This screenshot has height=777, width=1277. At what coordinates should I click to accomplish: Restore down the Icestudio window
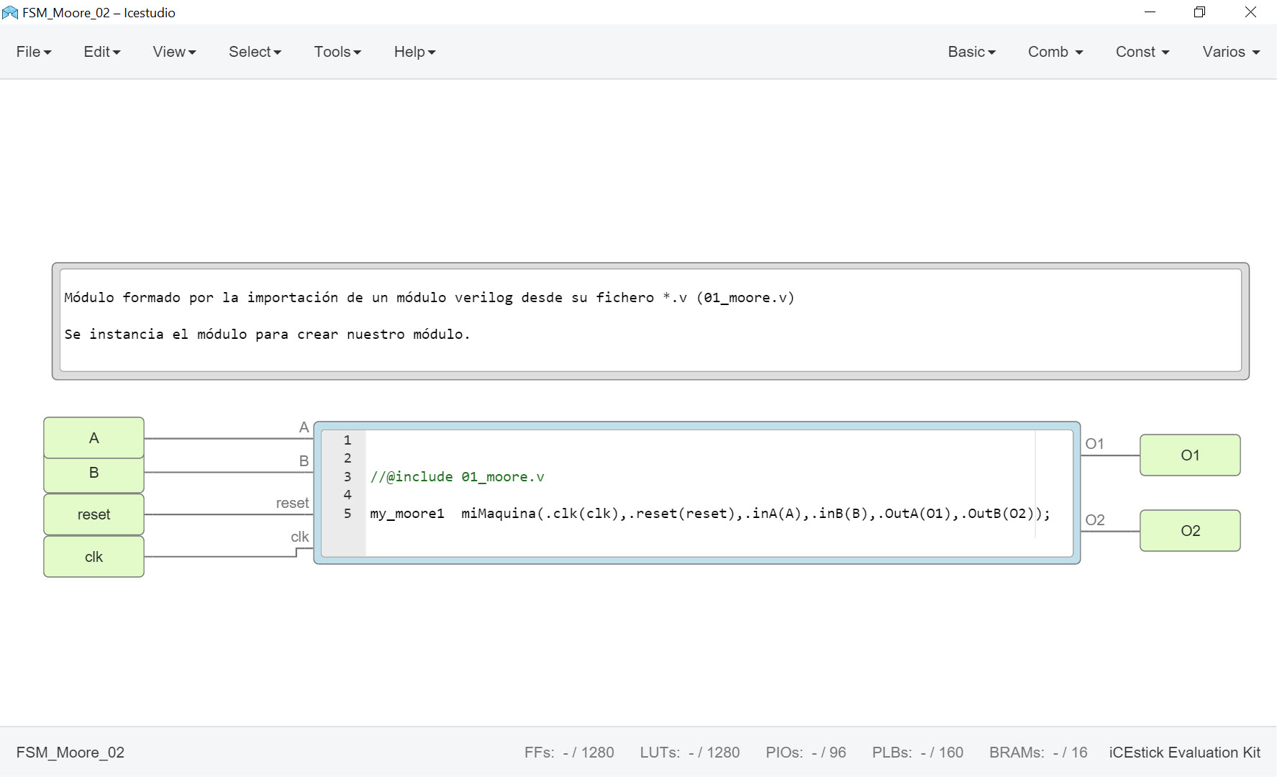1199,12
